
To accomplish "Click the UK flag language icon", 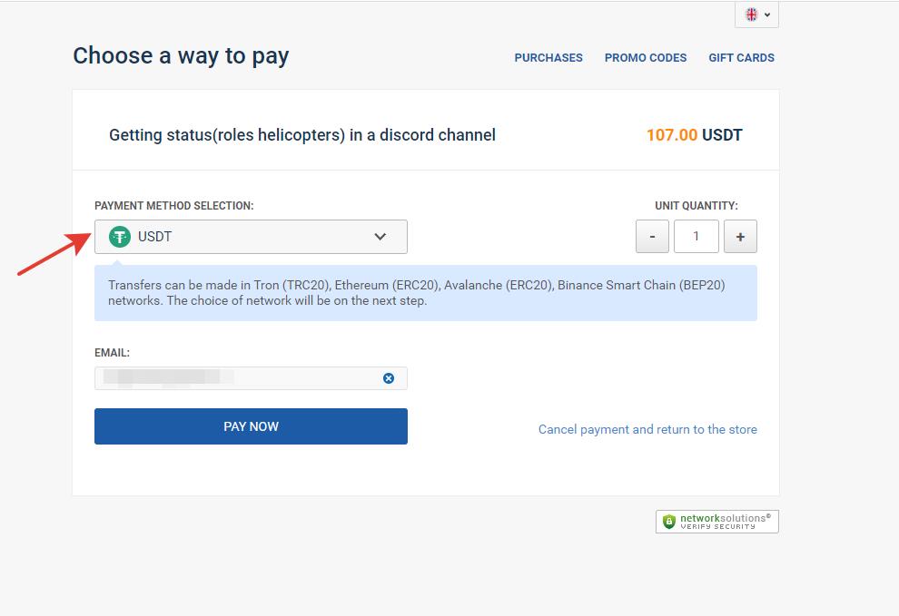I will tap(752, 15).
